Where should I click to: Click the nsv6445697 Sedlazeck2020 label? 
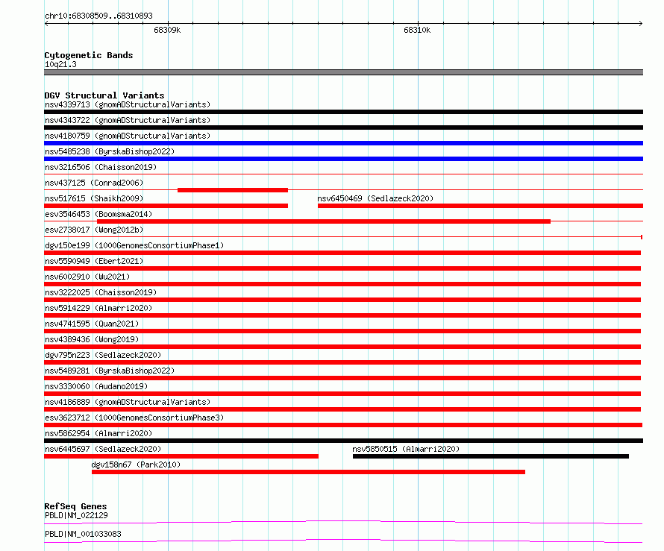[103, 449]
